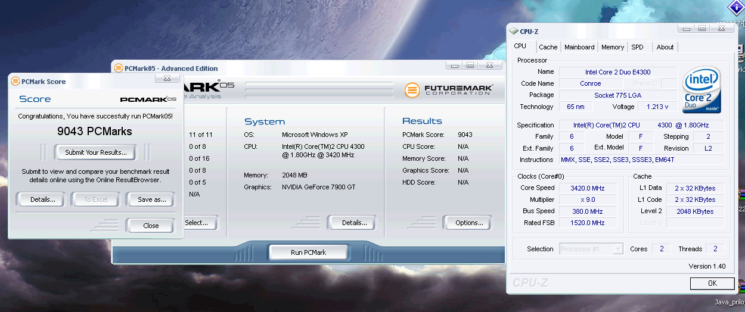Screen dimensions: 745x312
Task: Switch to the Cache tab
Action: coord(548,47)
